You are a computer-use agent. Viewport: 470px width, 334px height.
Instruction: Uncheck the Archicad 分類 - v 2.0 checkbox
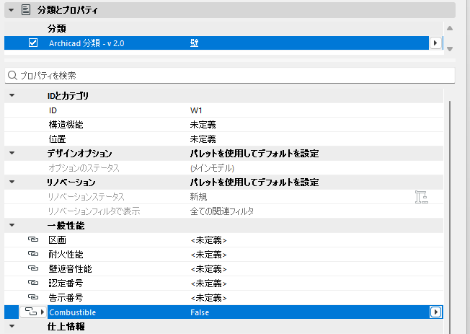point(33,43)
